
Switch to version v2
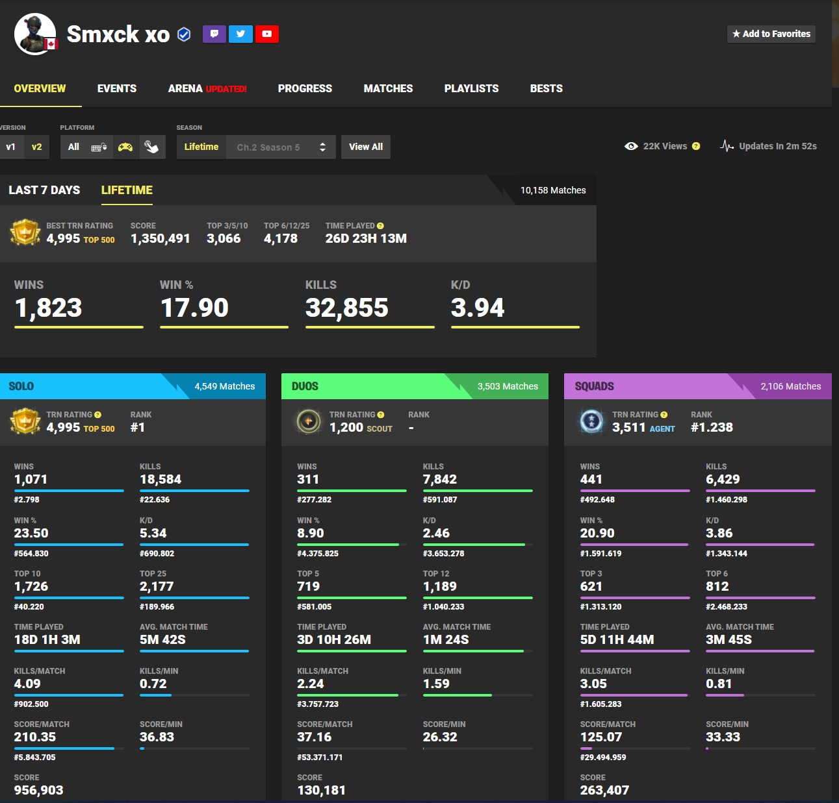point(36,147)
